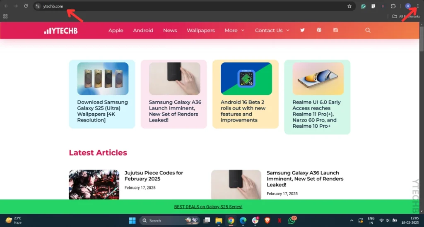424x227 pixels.
Task: Open clock and date 18-02-2025
Action: coord(410,220)
